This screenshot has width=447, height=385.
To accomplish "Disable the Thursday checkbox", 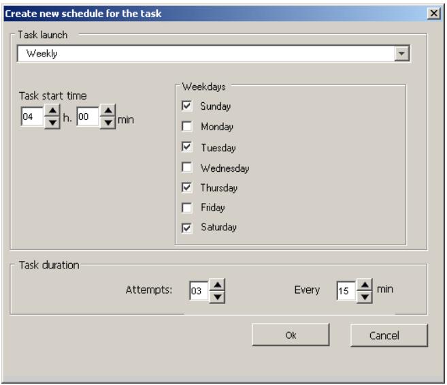I will tap(186, 187).
